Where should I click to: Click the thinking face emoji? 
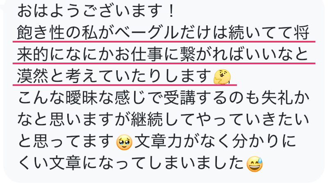tap(222, 76)
